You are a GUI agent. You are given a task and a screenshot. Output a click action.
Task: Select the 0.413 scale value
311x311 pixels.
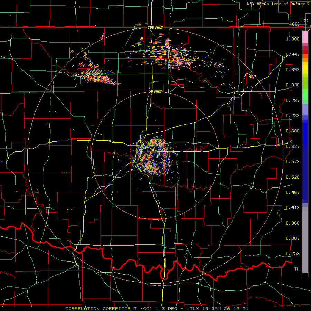coord(293,207)
